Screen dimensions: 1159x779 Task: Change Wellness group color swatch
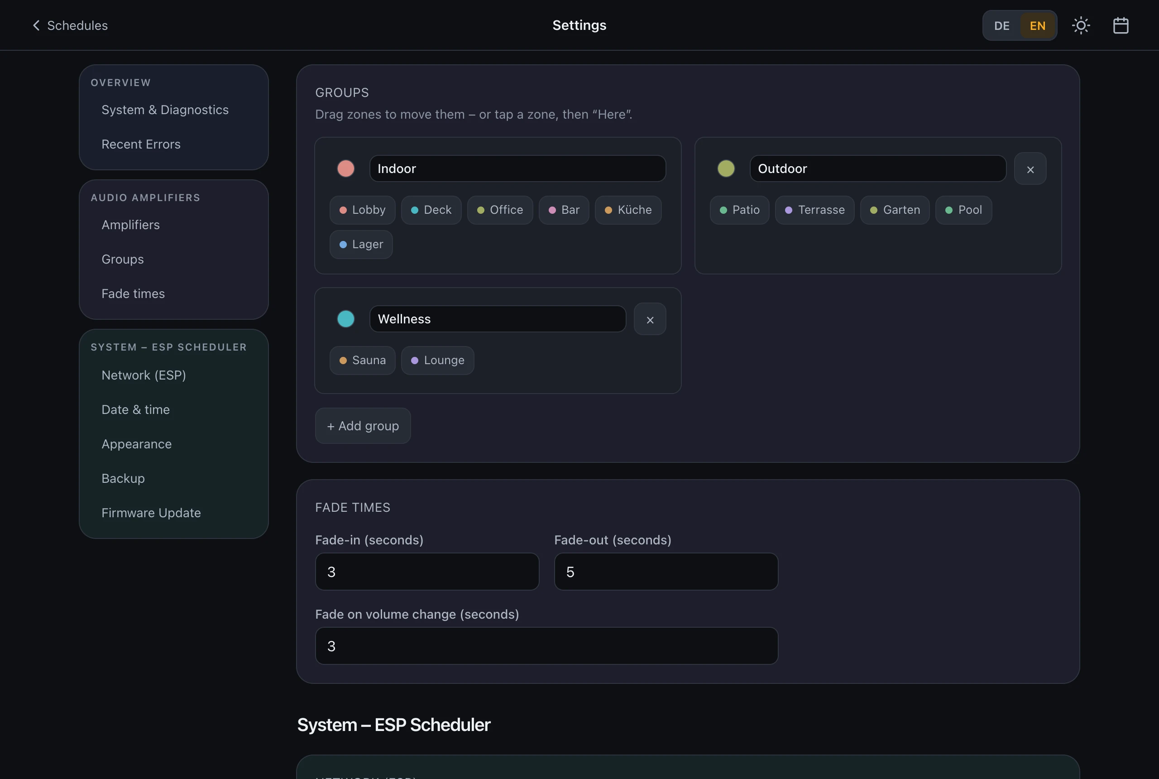pyautogui.click(x=345, y=319)
